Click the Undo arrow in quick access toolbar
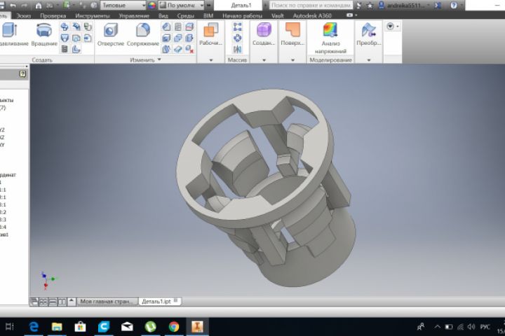Image resolution: width=505 pixels, height=336 pixels. click(x=13, y=5)
